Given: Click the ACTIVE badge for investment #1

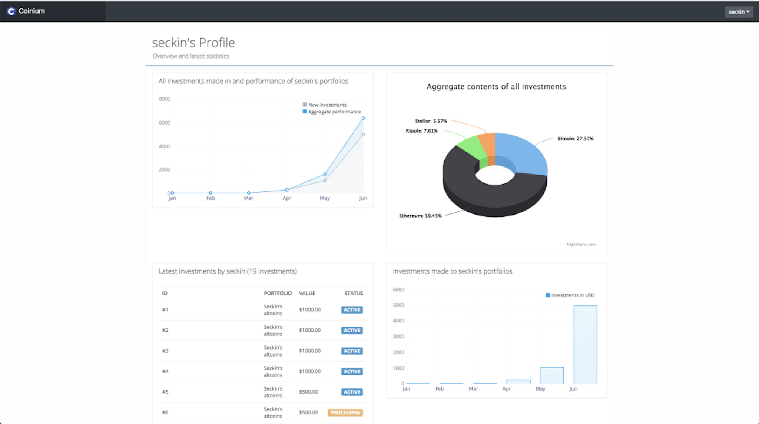Looking at the screenshot, I should coord(352,310).
